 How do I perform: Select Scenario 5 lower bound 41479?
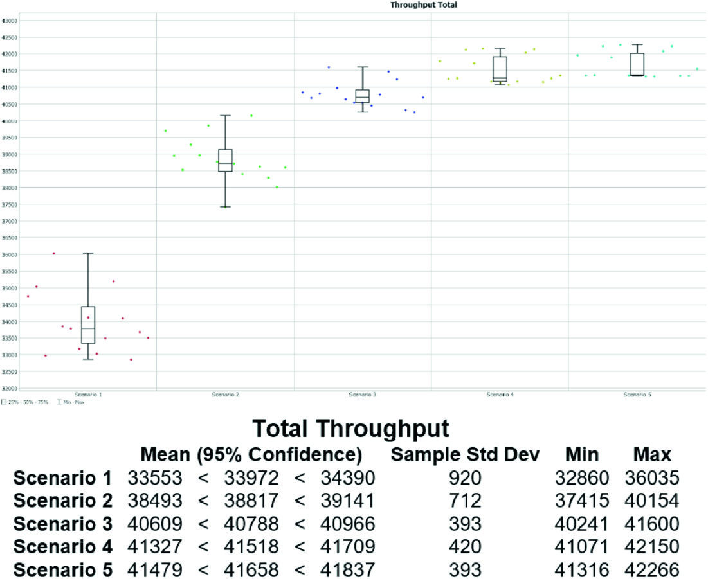[x=155, y=569]
